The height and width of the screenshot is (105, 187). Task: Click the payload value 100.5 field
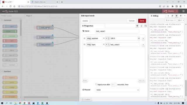[x=124, y=38]
